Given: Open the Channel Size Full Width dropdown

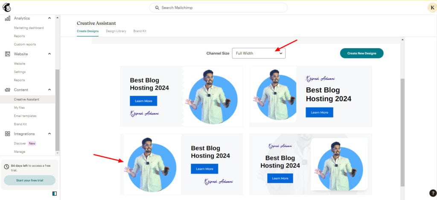Looking at the screenshot, I should click(x=259, y=53).
